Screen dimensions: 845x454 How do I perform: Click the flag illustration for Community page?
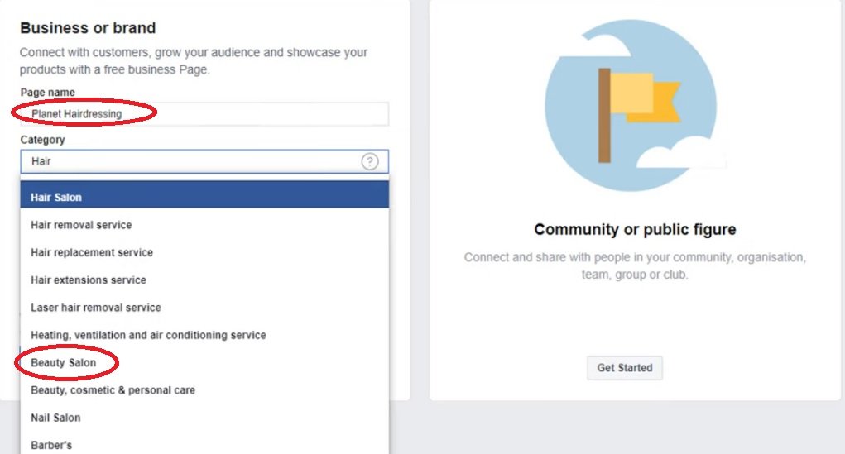pyautogui.click(x=635, y=106)
